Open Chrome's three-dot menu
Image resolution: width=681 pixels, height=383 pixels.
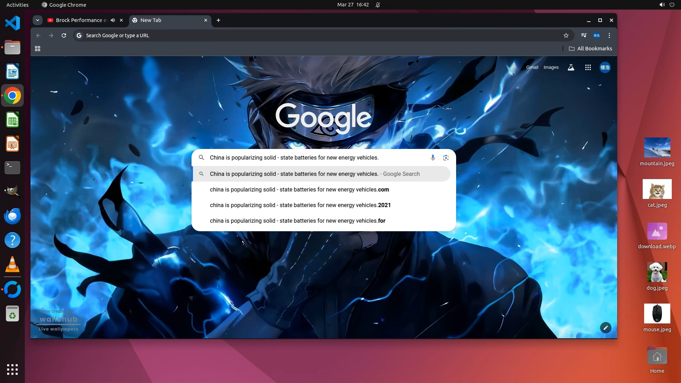click(x=609, y=35)
